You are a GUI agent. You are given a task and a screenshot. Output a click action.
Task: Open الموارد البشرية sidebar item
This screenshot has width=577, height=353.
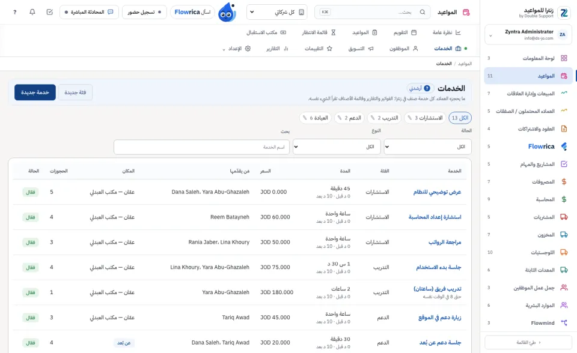coord(528,305)
